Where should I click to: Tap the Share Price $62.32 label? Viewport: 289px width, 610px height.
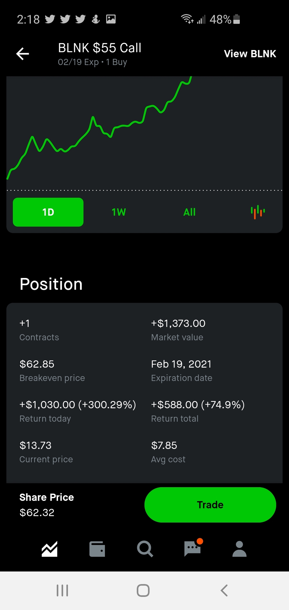click(47, 505)
